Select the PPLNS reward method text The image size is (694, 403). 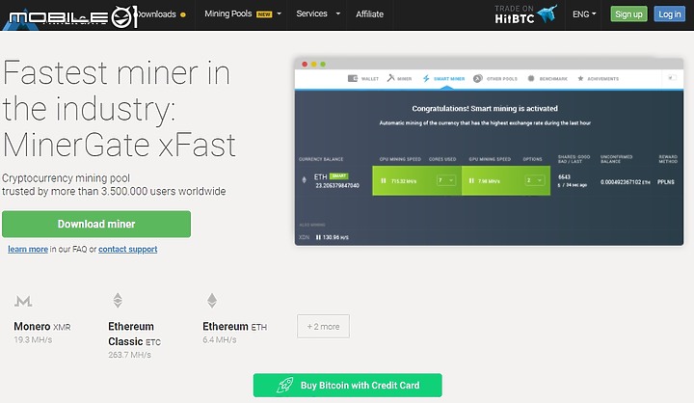click(x=666, y=182)
